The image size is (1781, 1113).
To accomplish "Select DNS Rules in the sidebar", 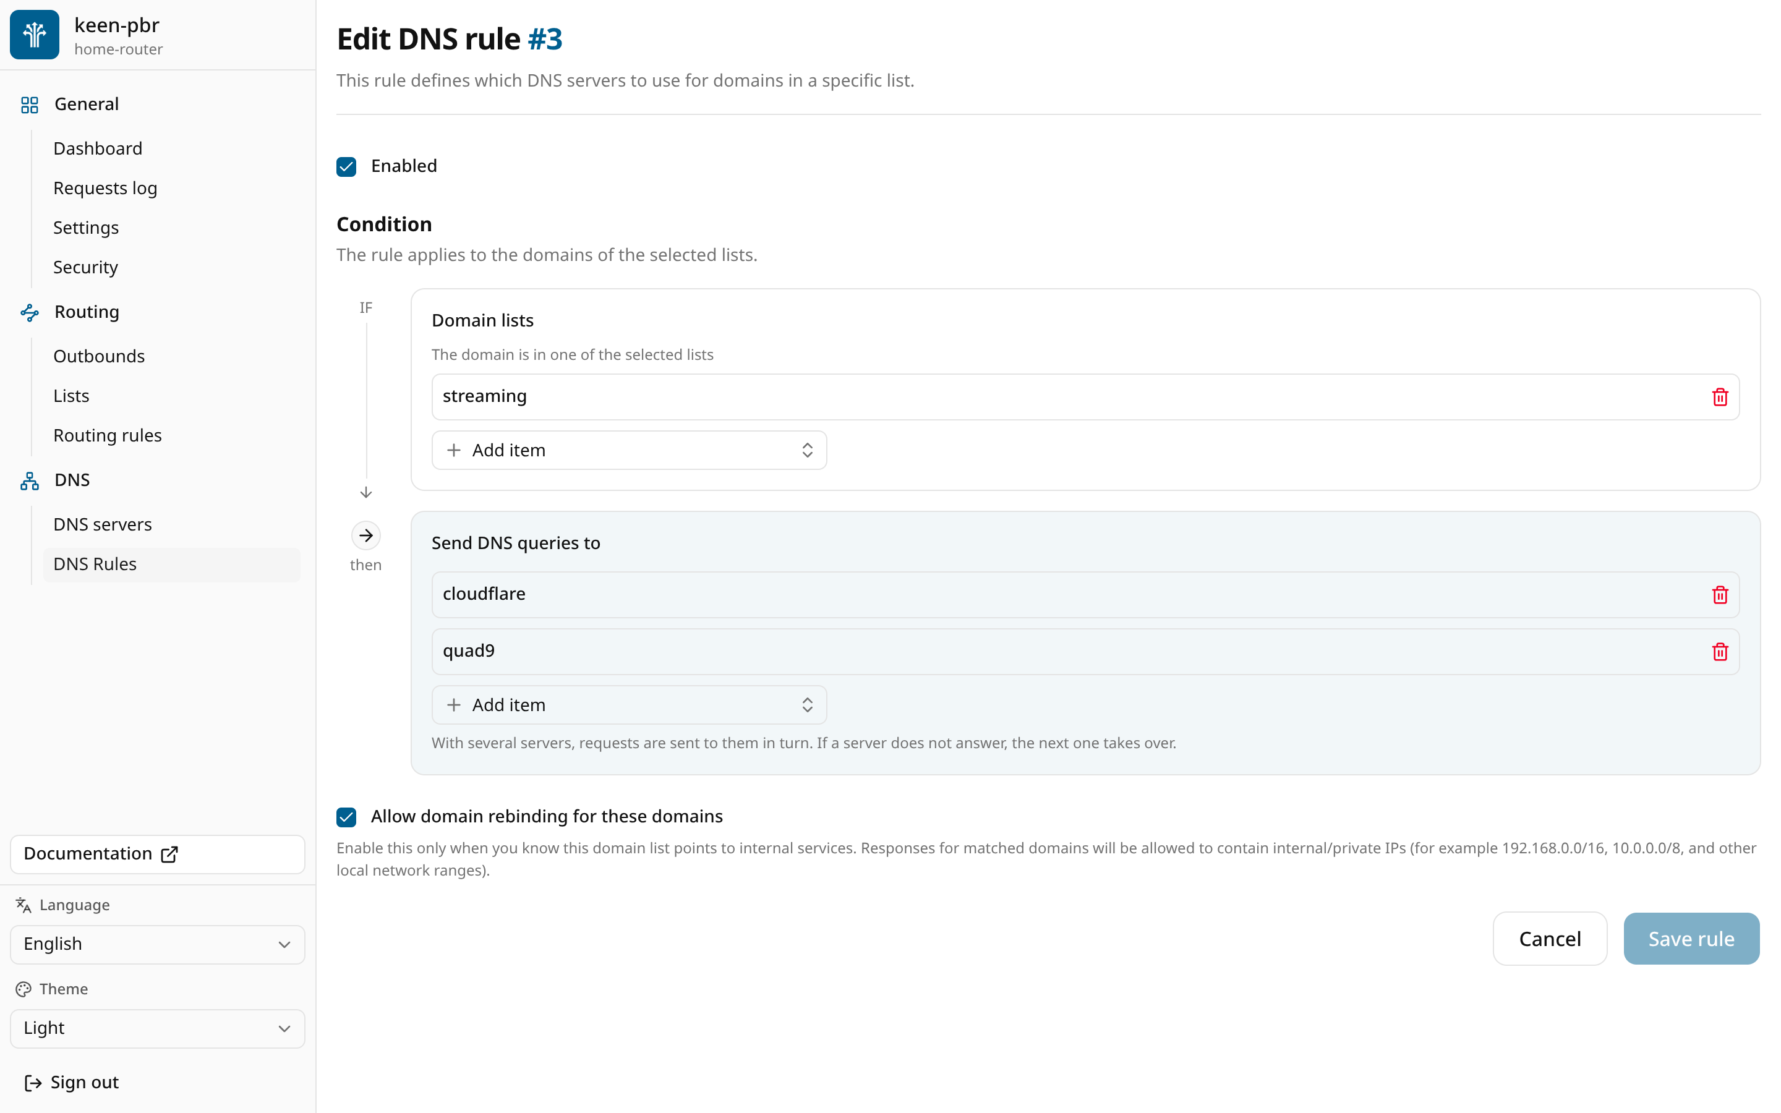I will [x=171, y=564].
